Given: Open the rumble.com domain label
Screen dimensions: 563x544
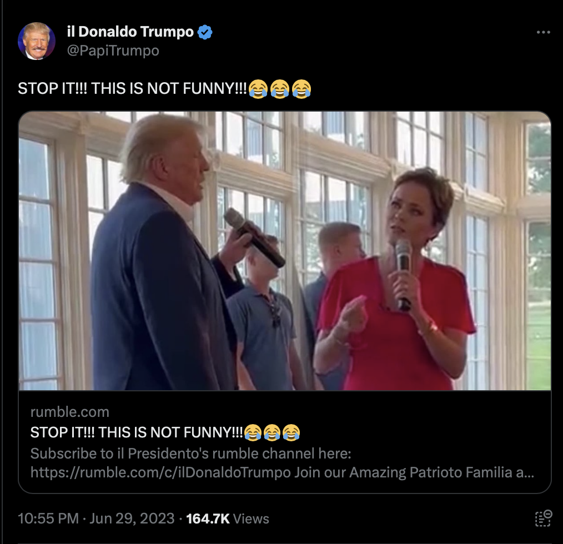Looking at the screenshot, I should click(69, 412).
